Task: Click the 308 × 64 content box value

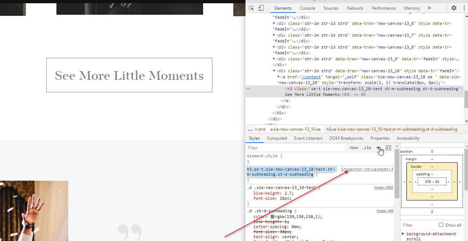Action: [432, 181]
